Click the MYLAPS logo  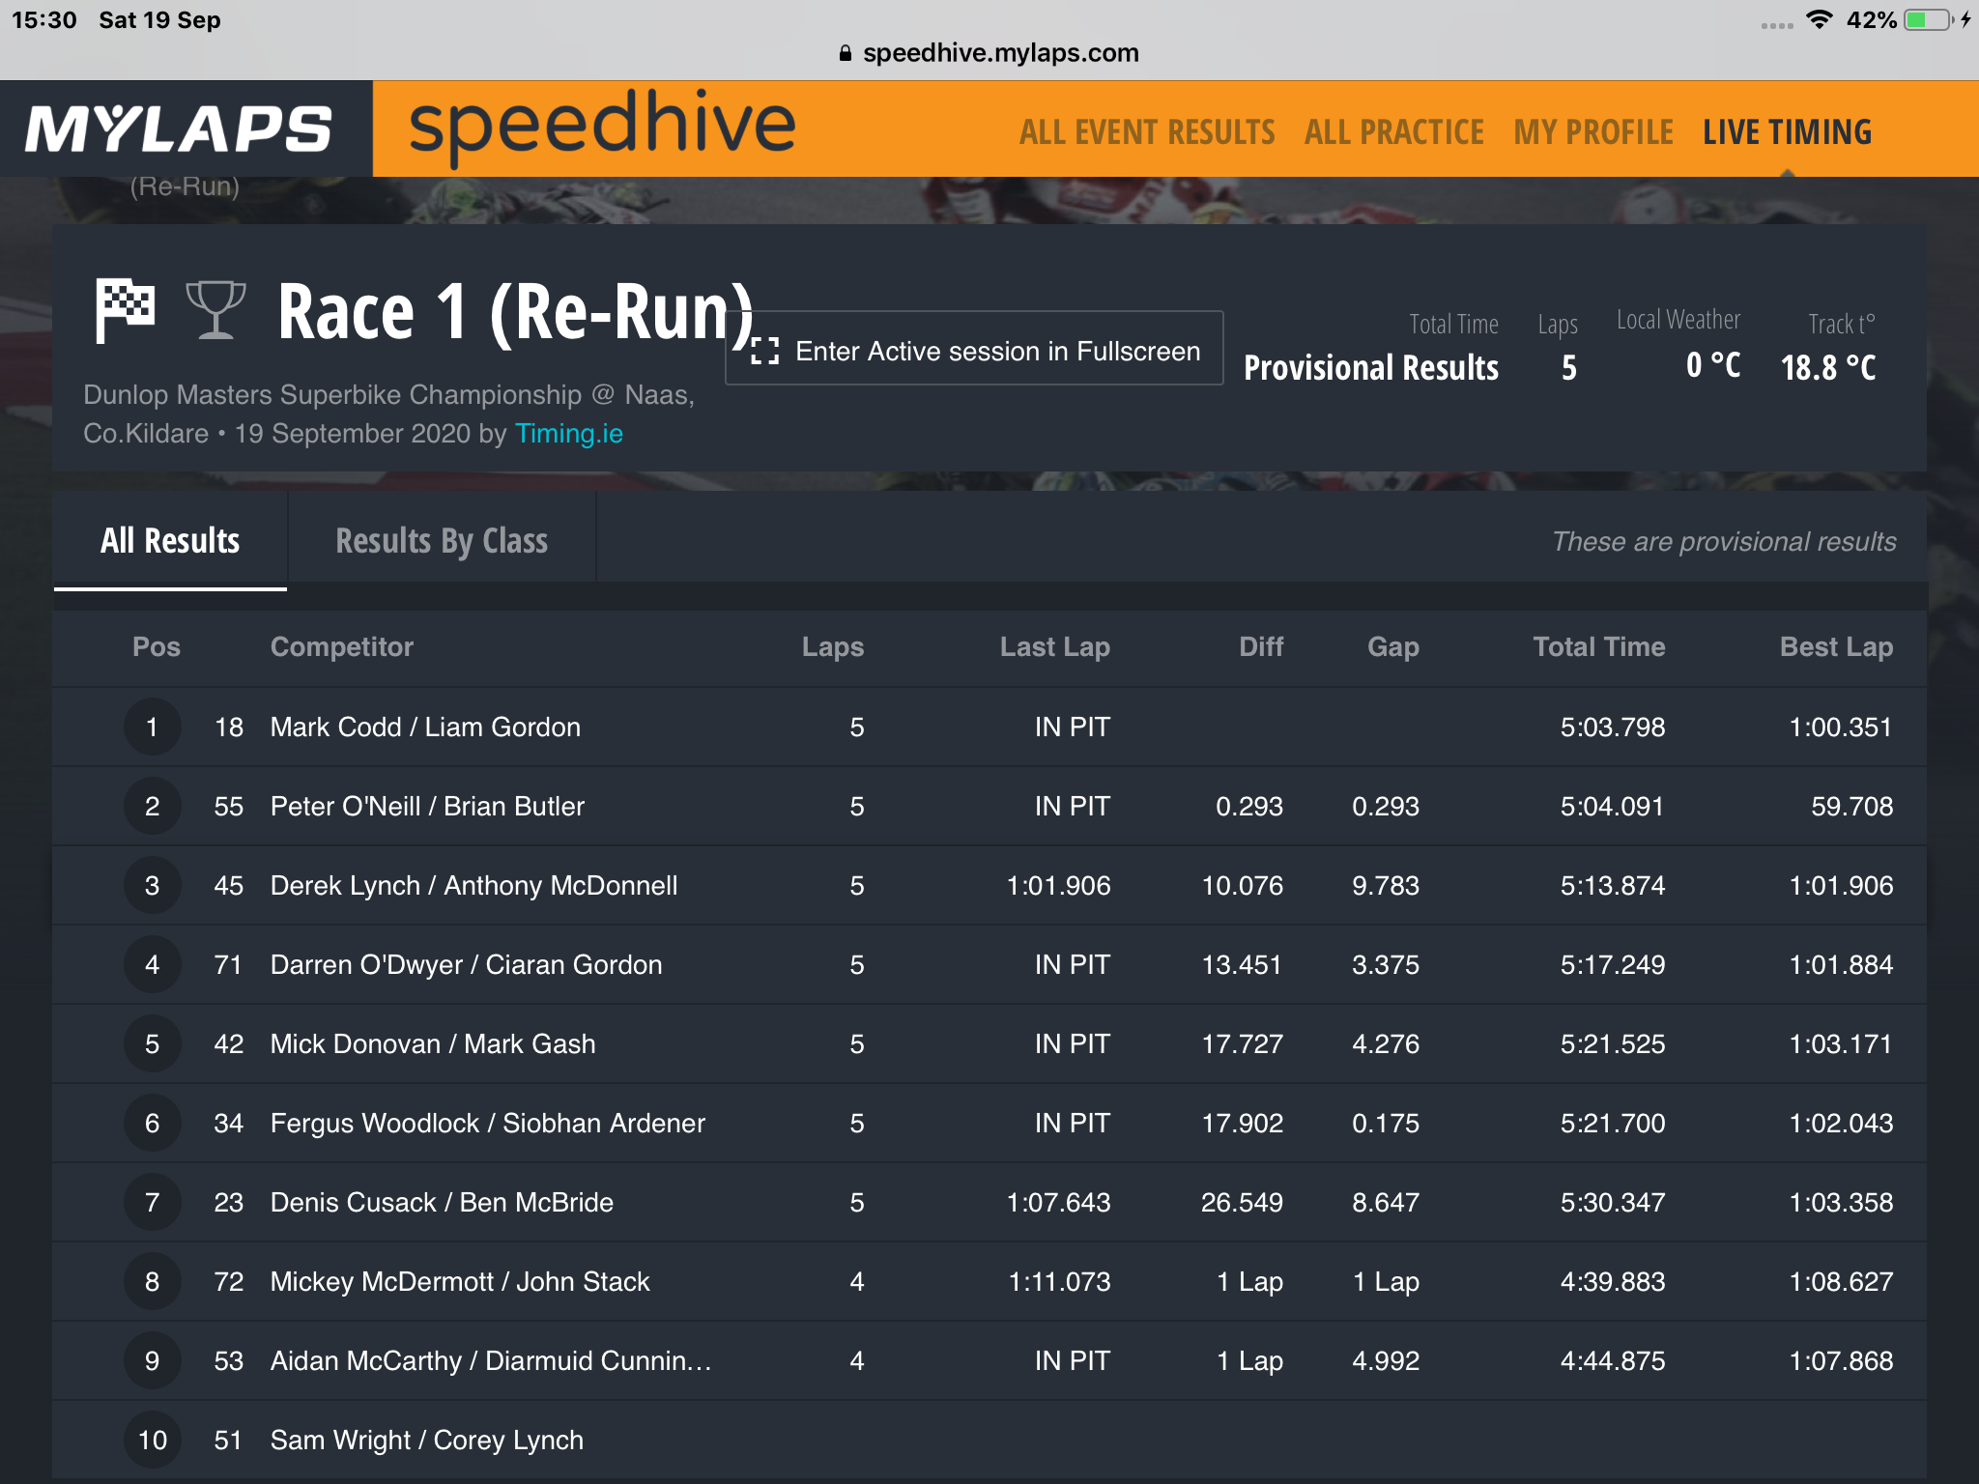click(x=179, y=129)
